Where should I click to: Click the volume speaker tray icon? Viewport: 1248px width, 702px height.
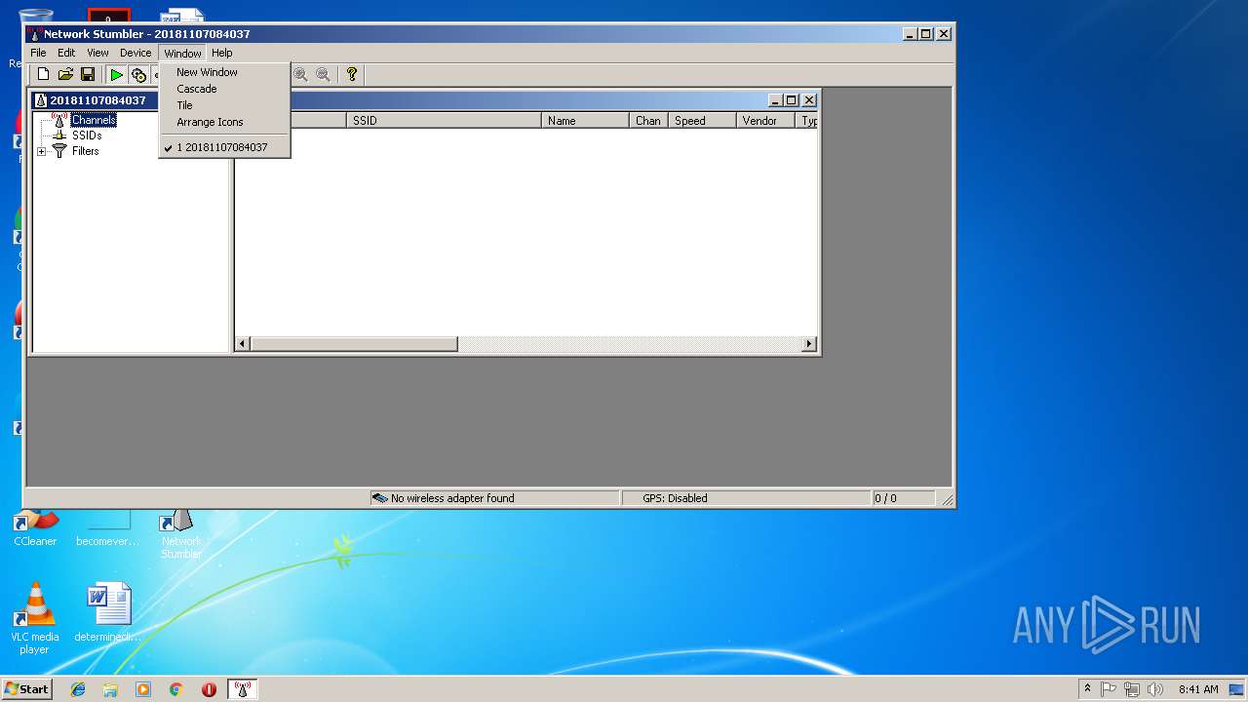tap(1155, 689)
